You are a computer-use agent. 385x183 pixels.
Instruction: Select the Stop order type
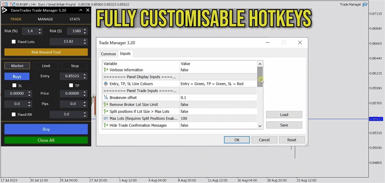[75, 66]
